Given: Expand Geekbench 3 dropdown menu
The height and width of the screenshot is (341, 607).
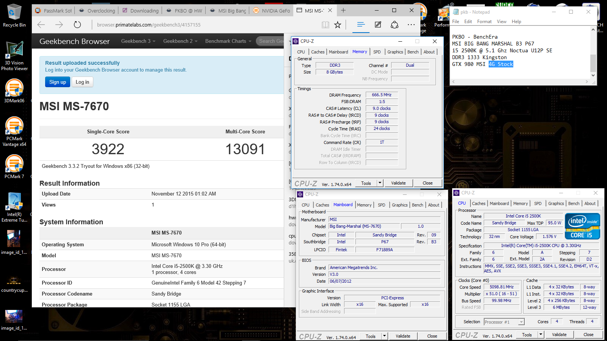Looking at the screenshot, I should click(138, 41).
